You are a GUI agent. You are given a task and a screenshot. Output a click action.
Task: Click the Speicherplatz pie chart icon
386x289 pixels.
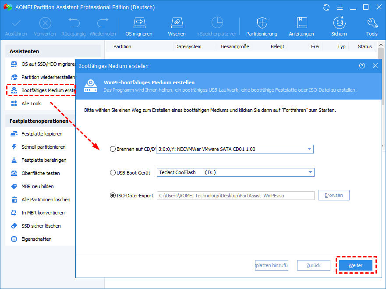(217, 23)
